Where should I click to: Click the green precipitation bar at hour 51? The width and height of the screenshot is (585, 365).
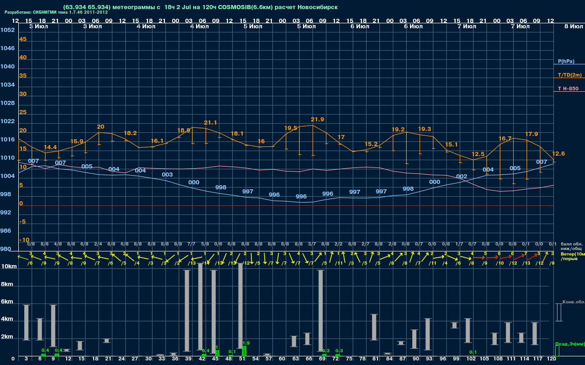[244, 351]
